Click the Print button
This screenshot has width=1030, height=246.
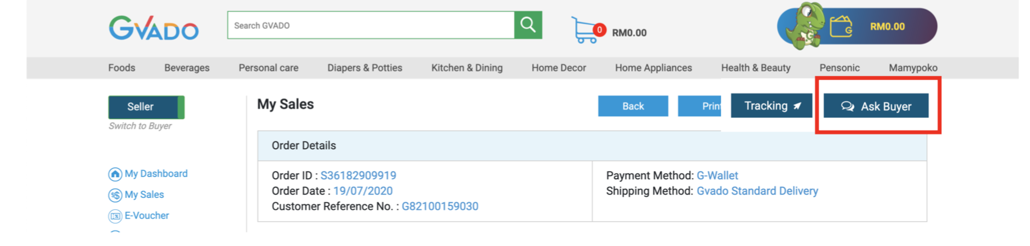coord(701,106)
